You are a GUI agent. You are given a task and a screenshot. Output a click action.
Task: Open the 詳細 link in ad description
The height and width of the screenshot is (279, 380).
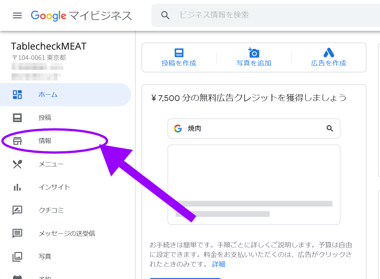[219, 264]
